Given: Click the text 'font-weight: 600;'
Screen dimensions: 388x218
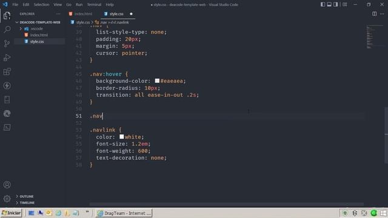Looking at the screenshot, I should click(123, 151).
